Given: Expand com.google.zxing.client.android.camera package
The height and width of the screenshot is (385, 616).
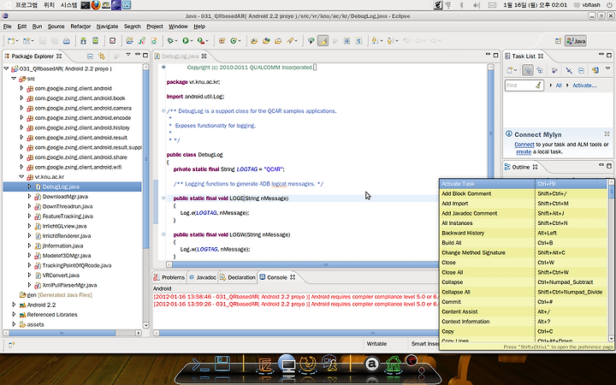Looking at the screenshot, I should 21,108.
